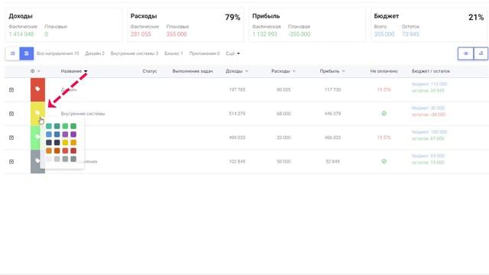Select the blue highlighted card view icon
Viewport: 489px width, 275px height.
point(27,53)
